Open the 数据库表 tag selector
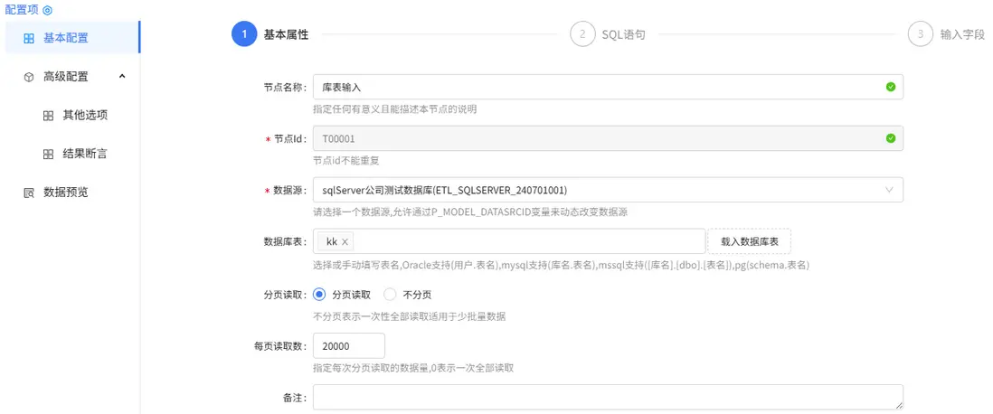993x414 pixels. (525, 241)
